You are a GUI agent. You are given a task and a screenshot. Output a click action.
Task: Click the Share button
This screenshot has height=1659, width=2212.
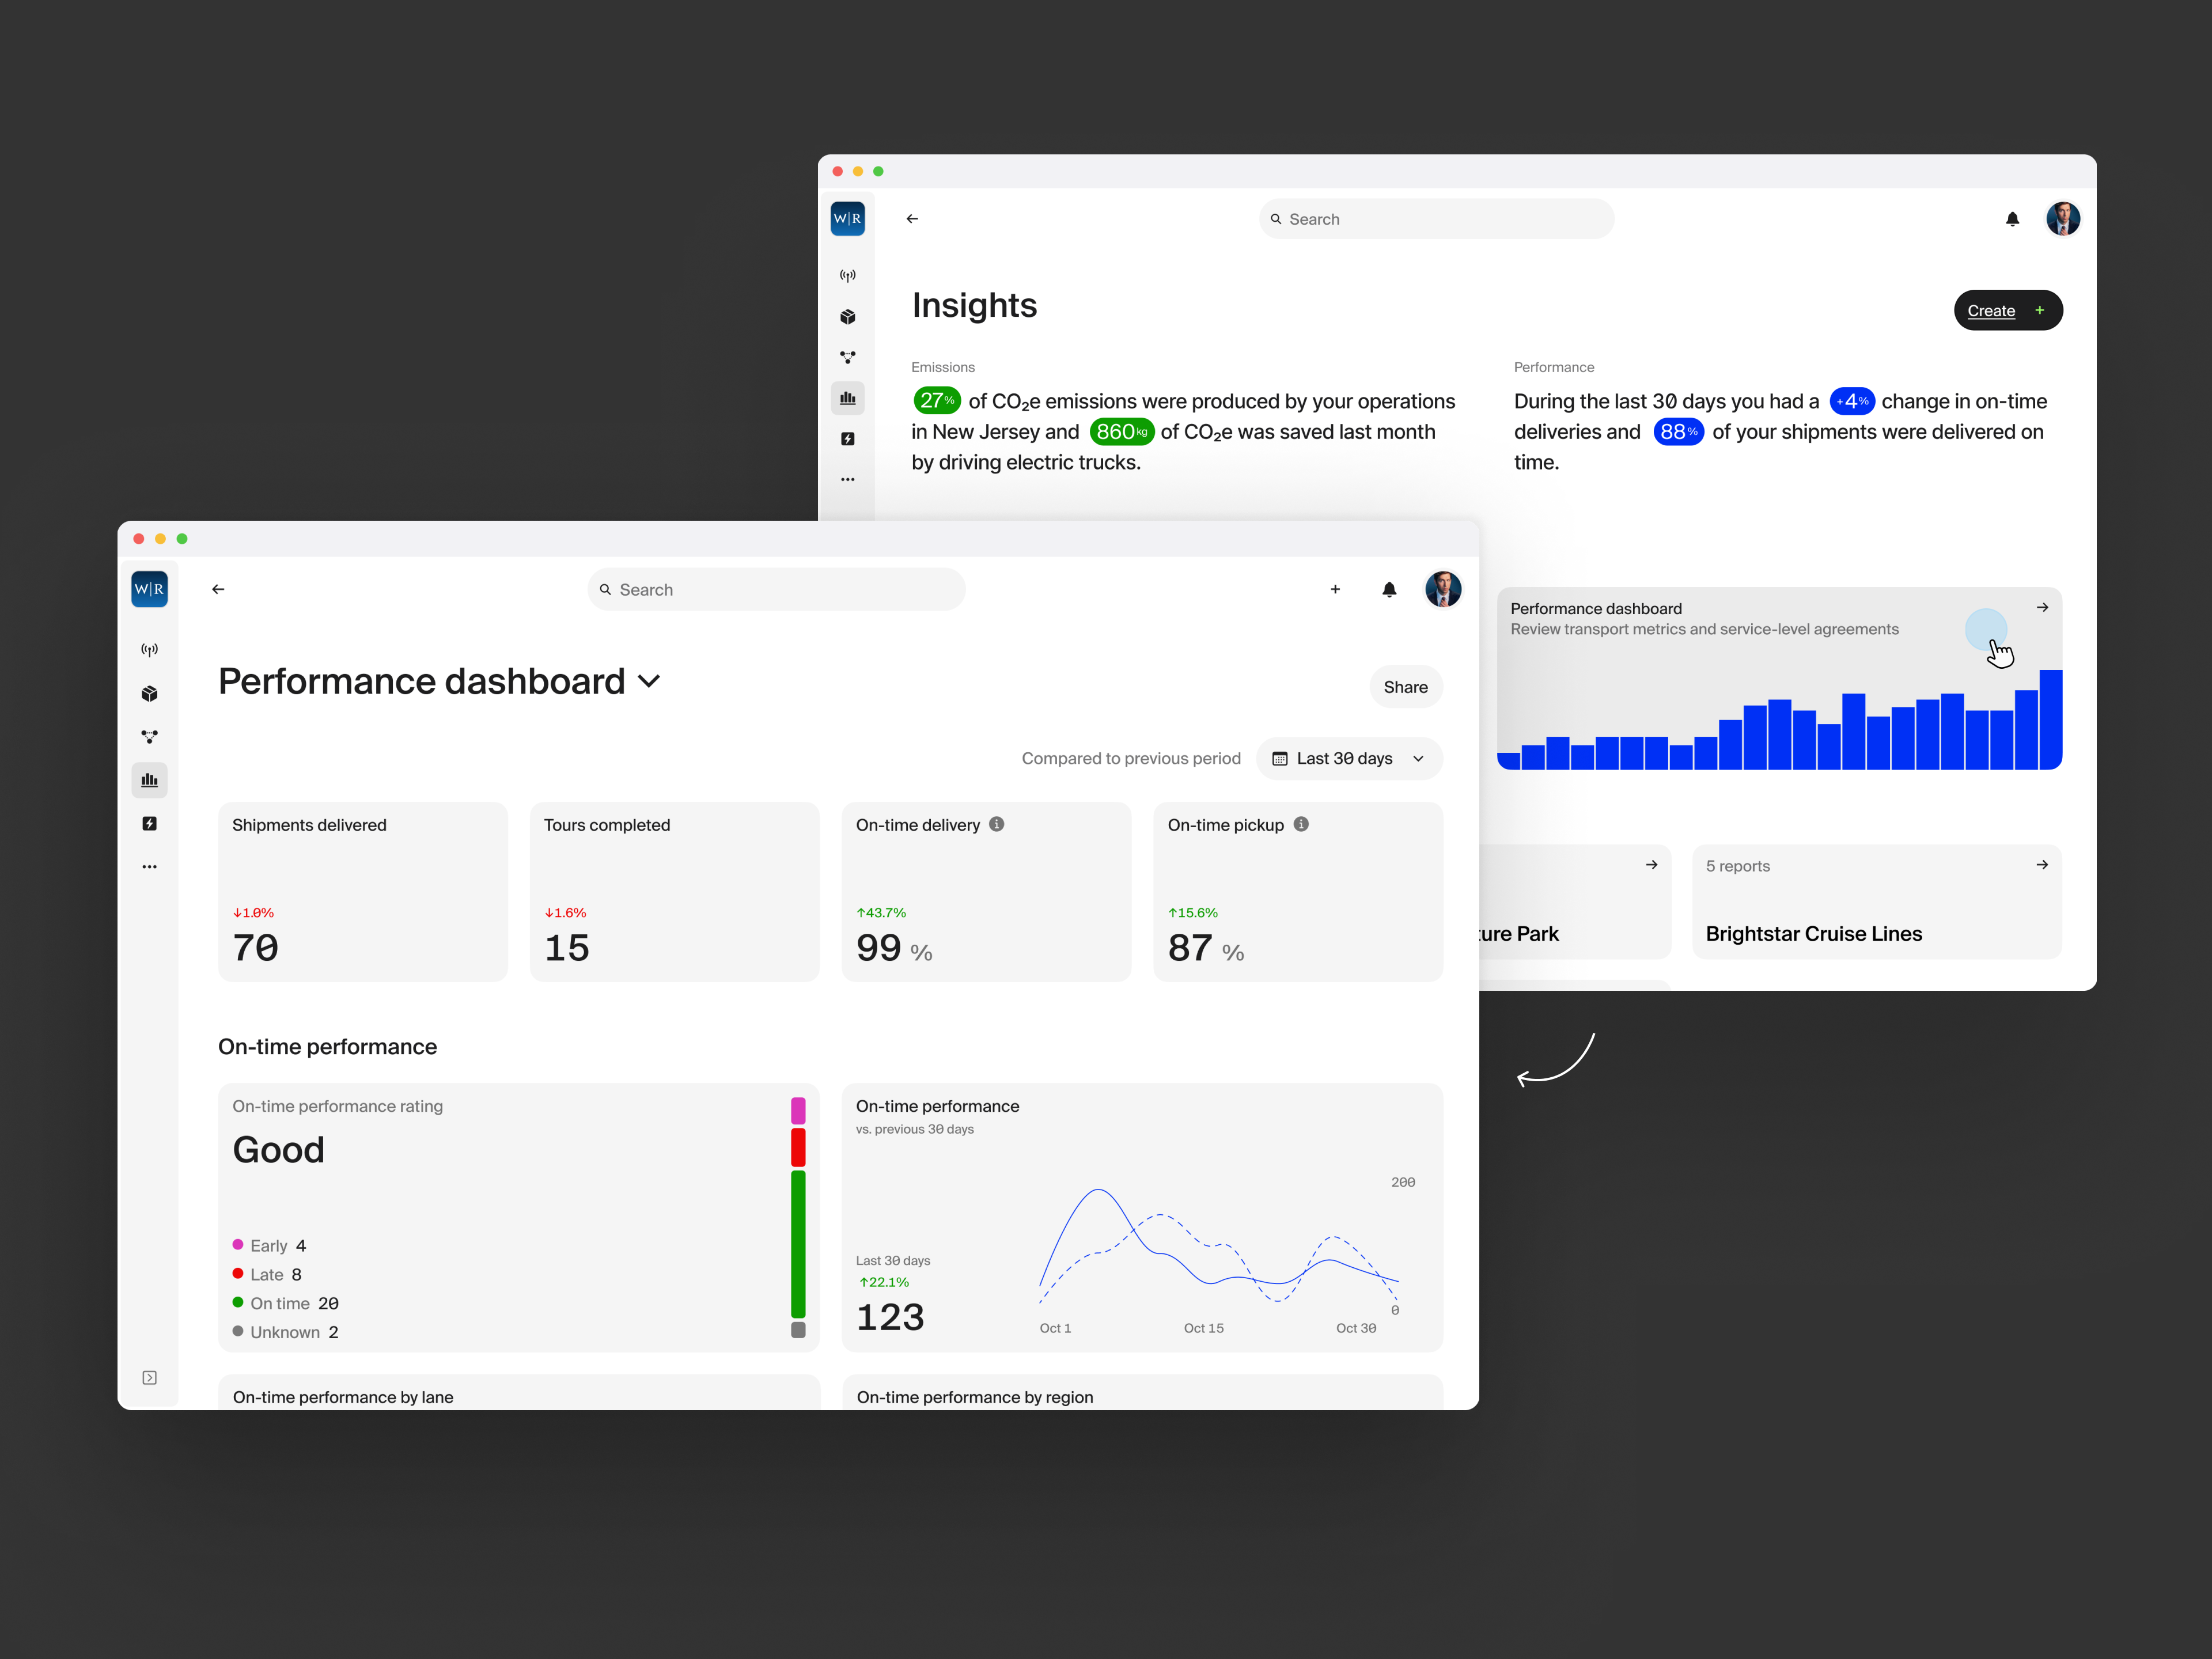1405,687
